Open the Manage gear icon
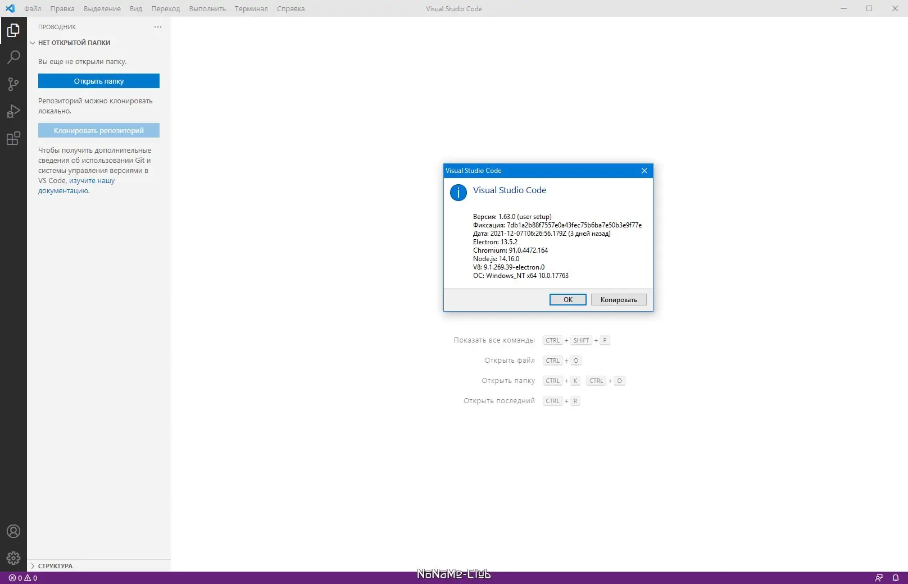The width and height of the screenshot is (908, 584). [13, 558]
